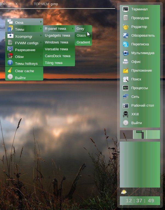Screen dimensions: 165x210
Task: Click the broom icon for Clear cache
Action: tap(10, 70)
